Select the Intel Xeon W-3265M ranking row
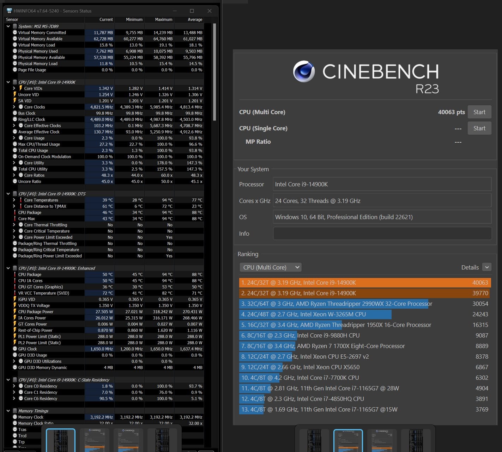This screenshot has width=502, height=452. pyautogui.click(x=365, y=314)
